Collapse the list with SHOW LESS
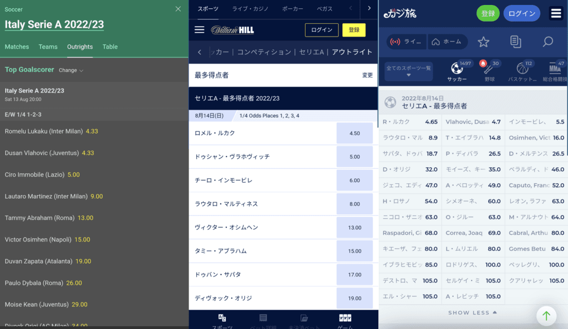568x329 pixels. tap(473, 313)
